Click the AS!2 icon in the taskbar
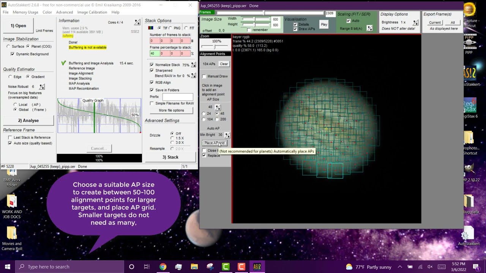The height and width of the screenshot is (273, 486). pyautogui.click(x=257, y=267)
